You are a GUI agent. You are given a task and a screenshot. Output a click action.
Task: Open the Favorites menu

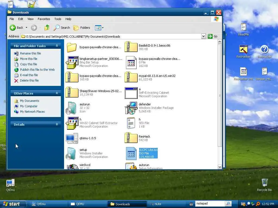point(44,19)
